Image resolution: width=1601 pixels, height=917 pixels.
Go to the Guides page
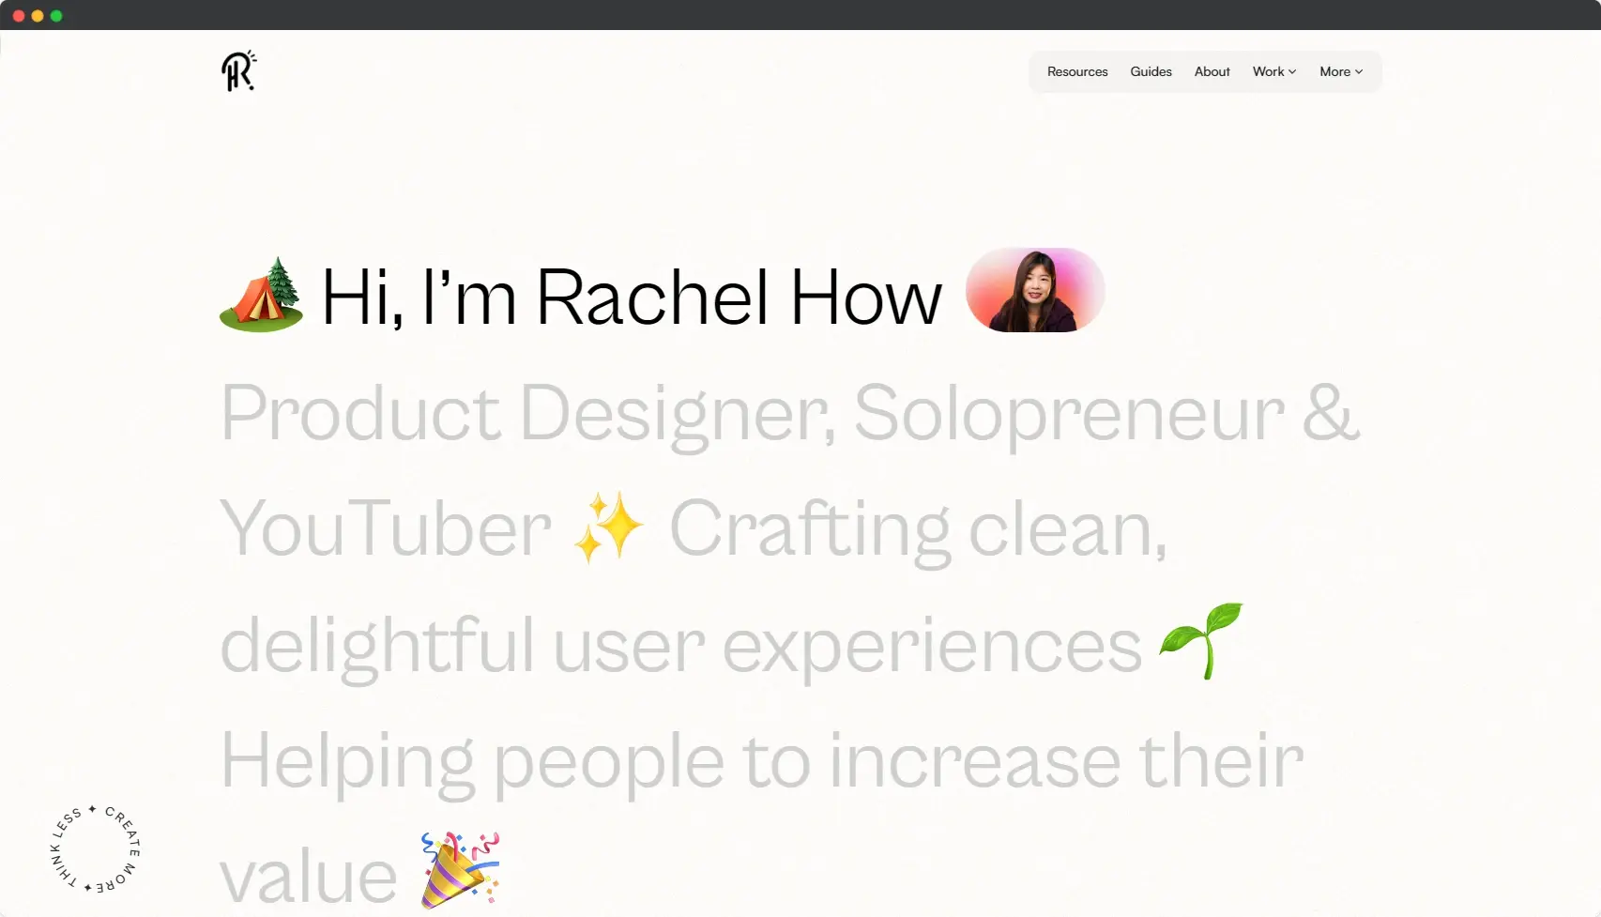[x=1151, y=71]
